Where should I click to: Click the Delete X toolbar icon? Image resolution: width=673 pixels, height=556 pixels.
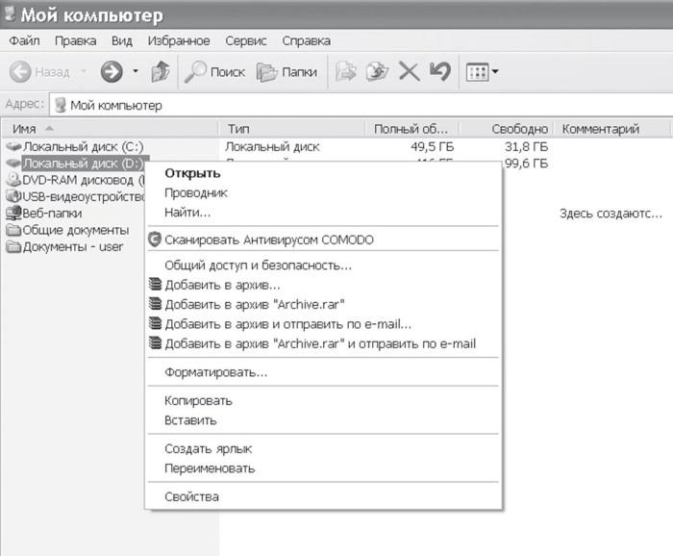click(409, 72)
